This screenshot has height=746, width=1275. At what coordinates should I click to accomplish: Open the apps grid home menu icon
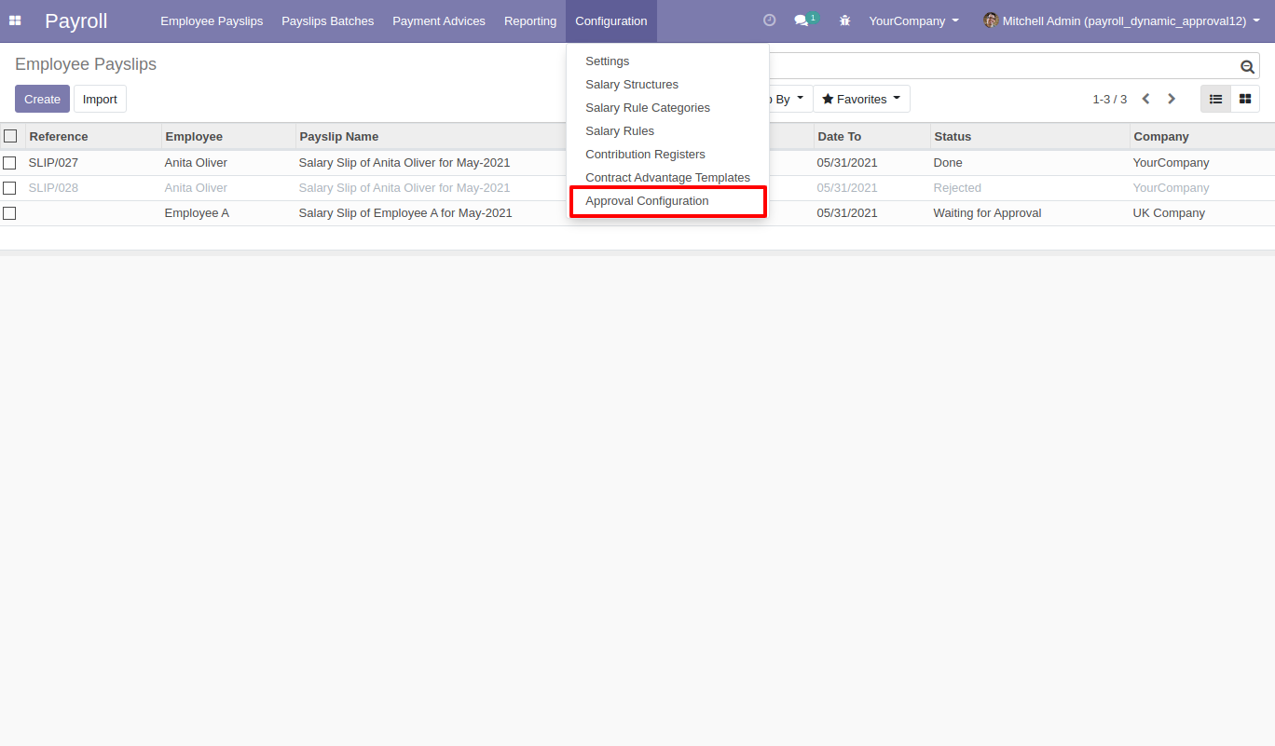click(x=15, y=20)
